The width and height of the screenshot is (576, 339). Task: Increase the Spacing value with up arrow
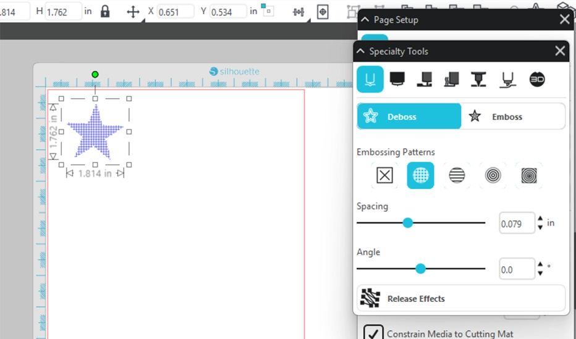(x=541, y=219)
